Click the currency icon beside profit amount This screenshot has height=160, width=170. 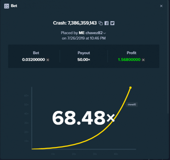[x=143, y=60]
